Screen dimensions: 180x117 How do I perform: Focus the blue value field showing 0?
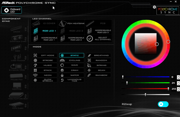pos(174,77)
